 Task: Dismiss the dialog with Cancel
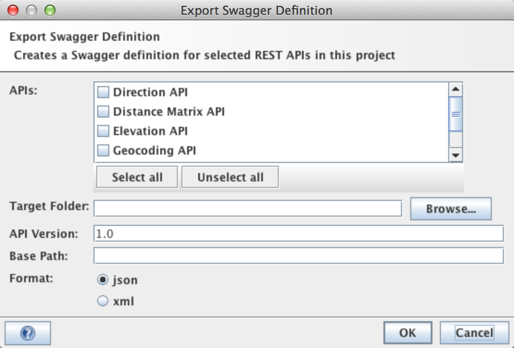474,333
